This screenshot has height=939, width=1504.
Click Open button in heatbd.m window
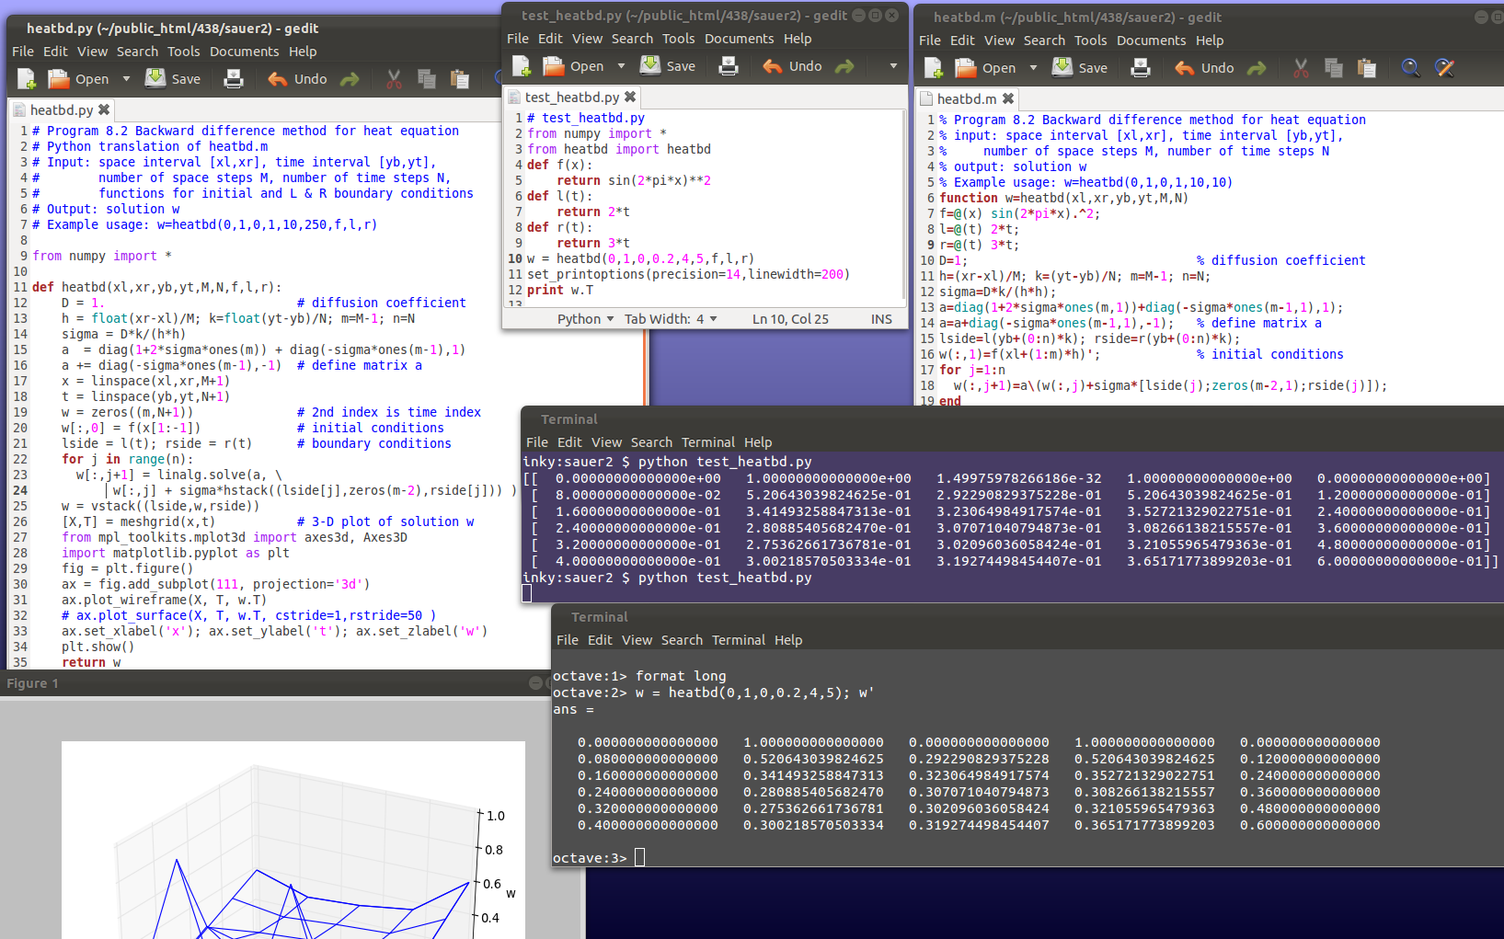coord(985,68)
